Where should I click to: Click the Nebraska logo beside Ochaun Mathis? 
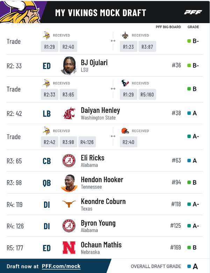click(69, 248)
